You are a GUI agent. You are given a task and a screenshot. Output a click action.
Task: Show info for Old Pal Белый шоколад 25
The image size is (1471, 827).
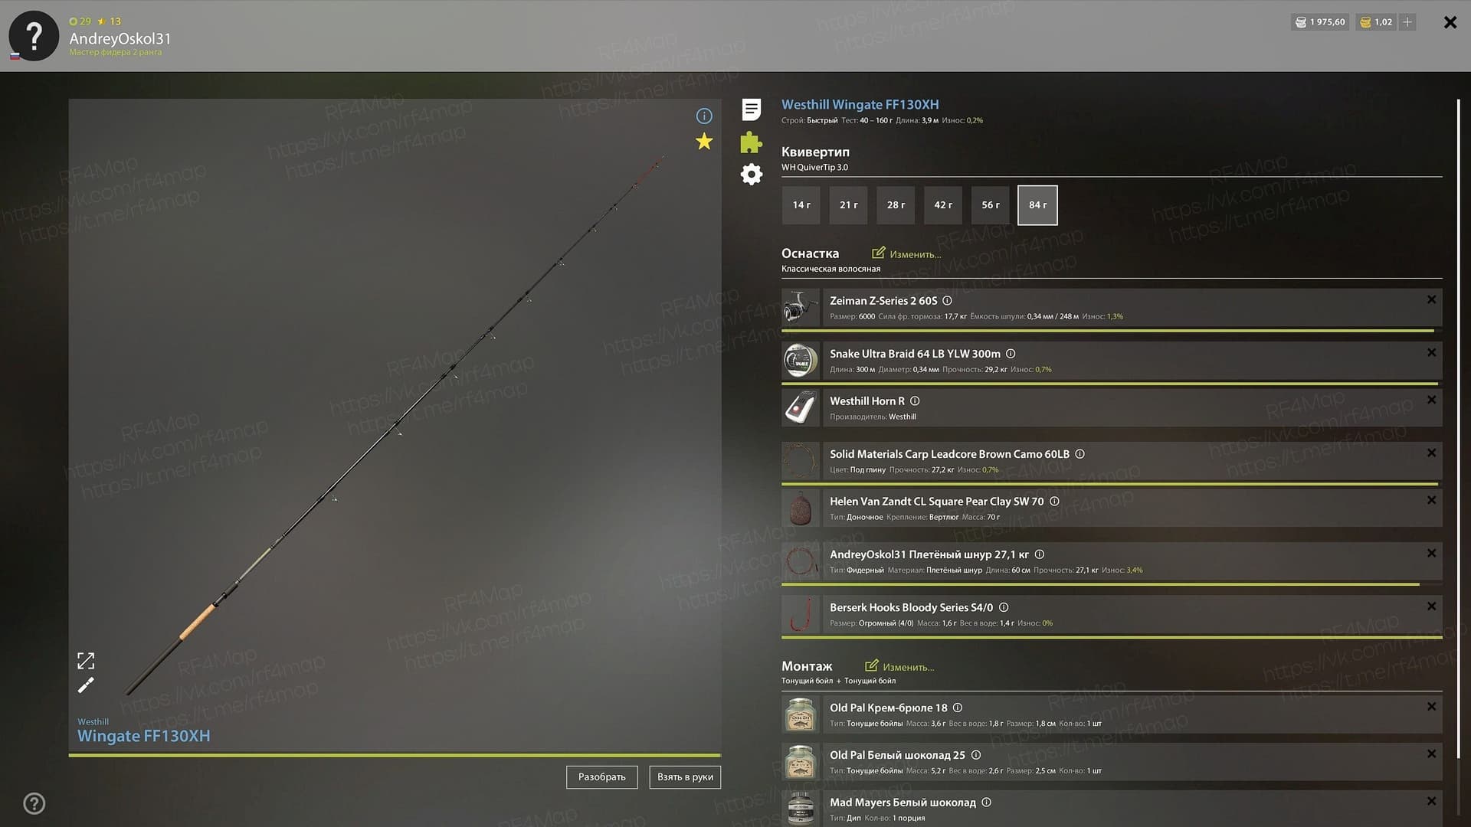coord(976,755)
